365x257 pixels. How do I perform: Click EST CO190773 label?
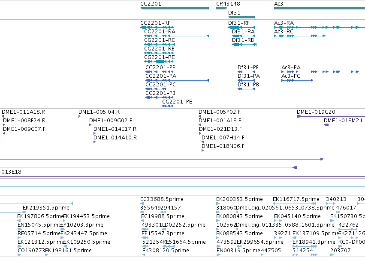(31, 251)
